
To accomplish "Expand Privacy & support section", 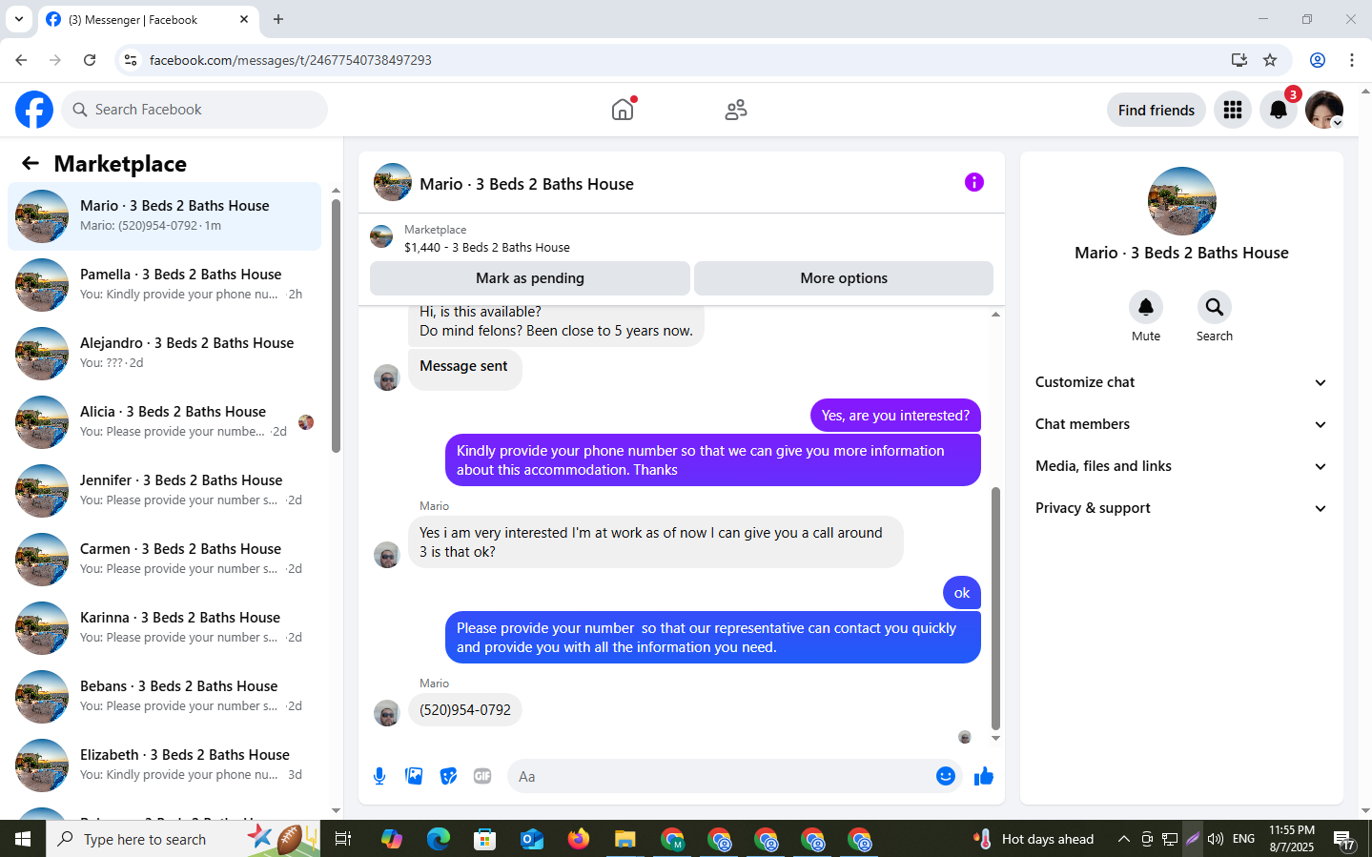I will (x=1181, y=508).
